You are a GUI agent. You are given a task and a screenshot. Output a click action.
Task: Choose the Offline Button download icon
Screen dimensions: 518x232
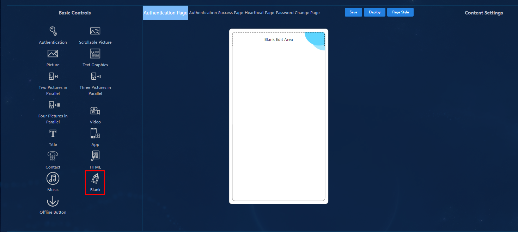pos(53,201)
